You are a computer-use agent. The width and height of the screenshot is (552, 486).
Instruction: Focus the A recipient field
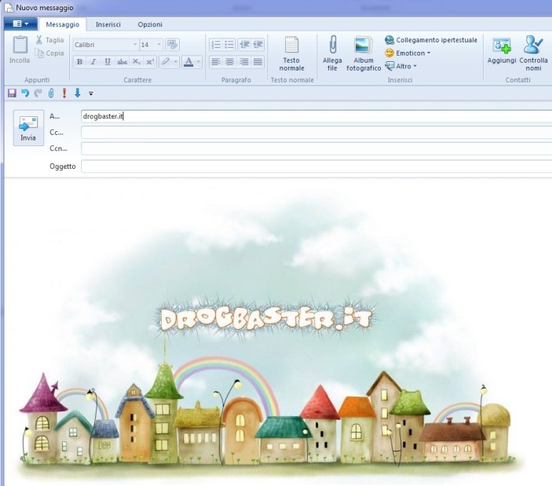[x=316, y=116]
